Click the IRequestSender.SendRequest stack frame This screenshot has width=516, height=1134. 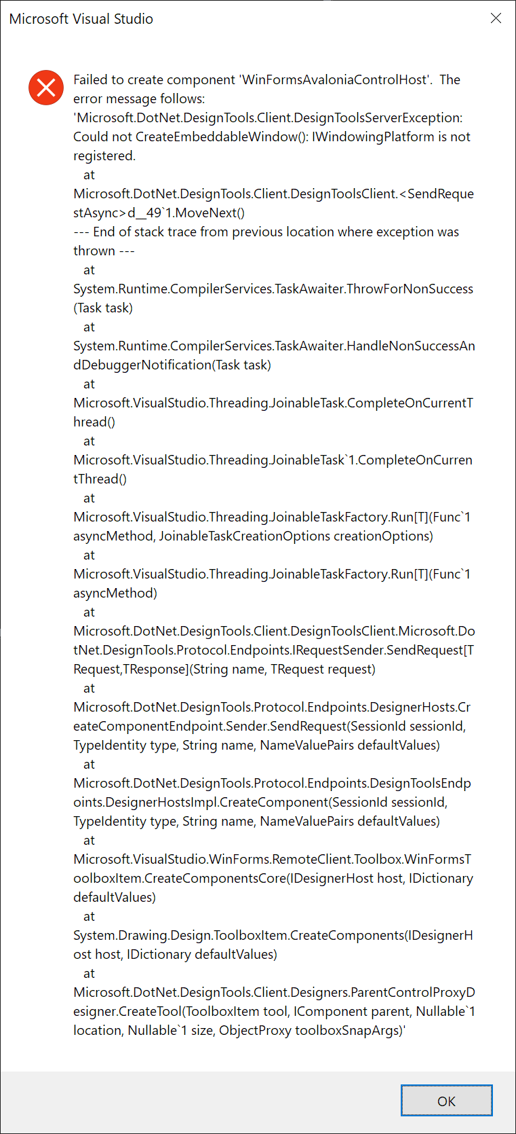(271, 650)
